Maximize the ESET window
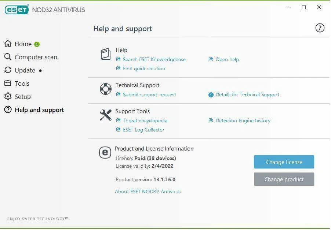Viewport: 331px width, 230px height. click(304, 7)
